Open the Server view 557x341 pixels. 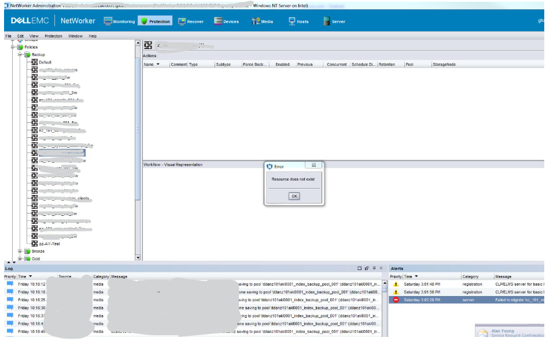click(334, 21)
